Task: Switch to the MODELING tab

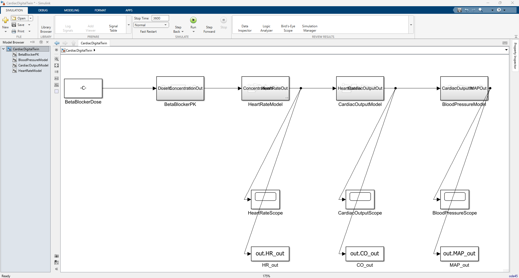Action: [72, 10]
